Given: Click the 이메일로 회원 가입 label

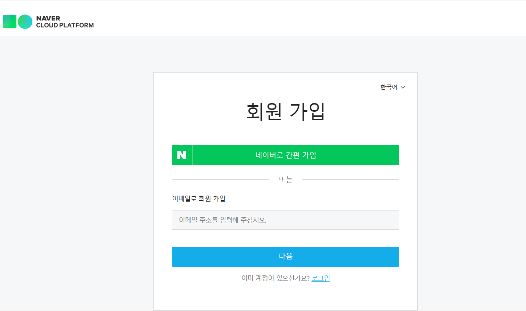Looking at the screenshot, I should tap(199, 199).
